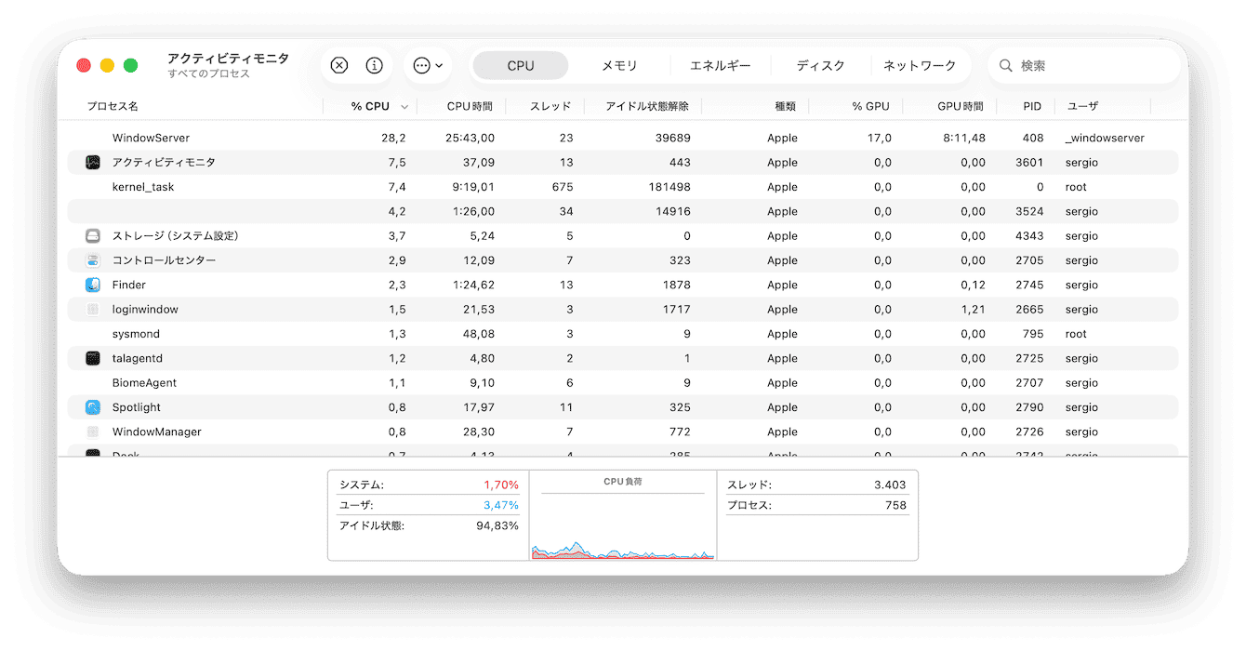Image resolution: width=1246 pixels, height=651 pixels.
Task: Select the loginwindow process name
Action: point(145,310)
